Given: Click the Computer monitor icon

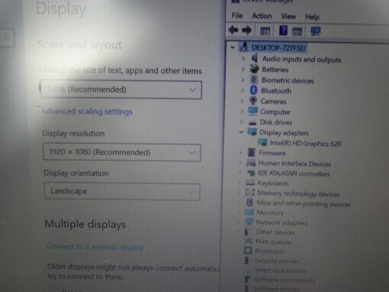Looking at the screenshot, I should pos(252,111).
